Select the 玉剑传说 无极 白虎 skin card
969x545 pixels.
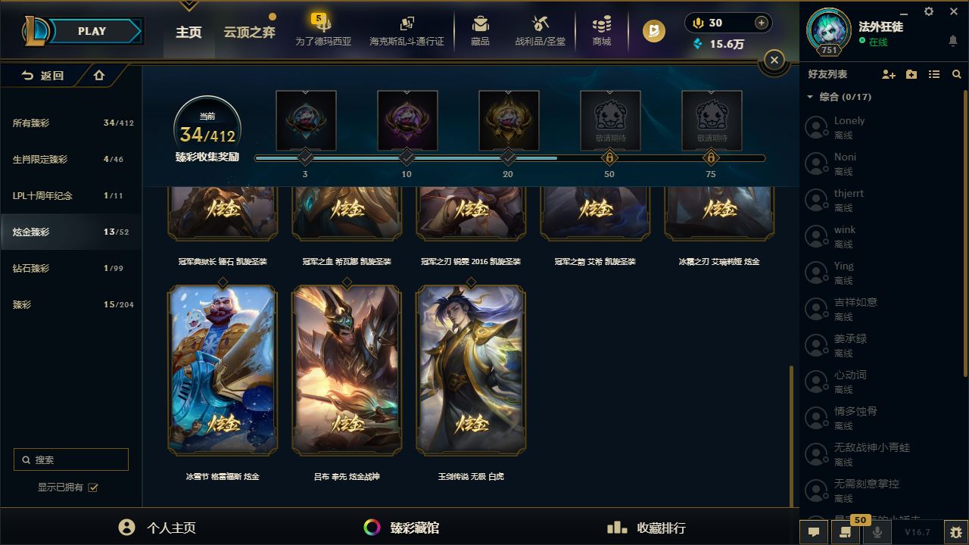click(x=471, y=369)
